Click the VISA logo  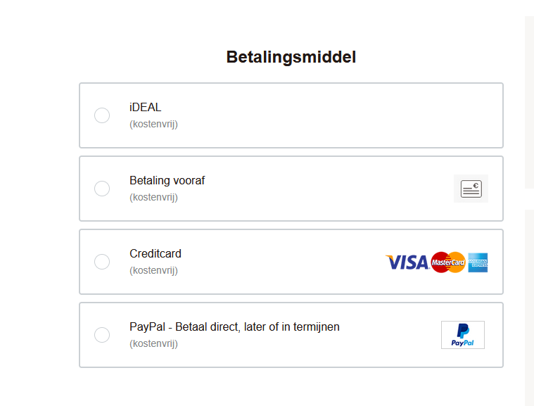407,262
